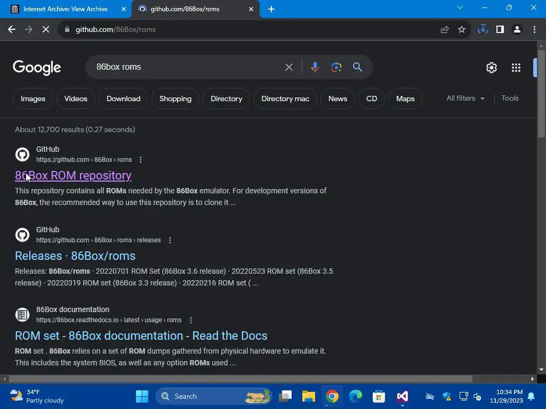Open Task View on taskbar
This screenshot has height=409, width=546.
(285, 396)
